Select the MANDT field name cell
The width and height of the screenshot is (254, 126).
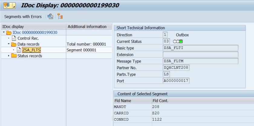coord(133,107)
